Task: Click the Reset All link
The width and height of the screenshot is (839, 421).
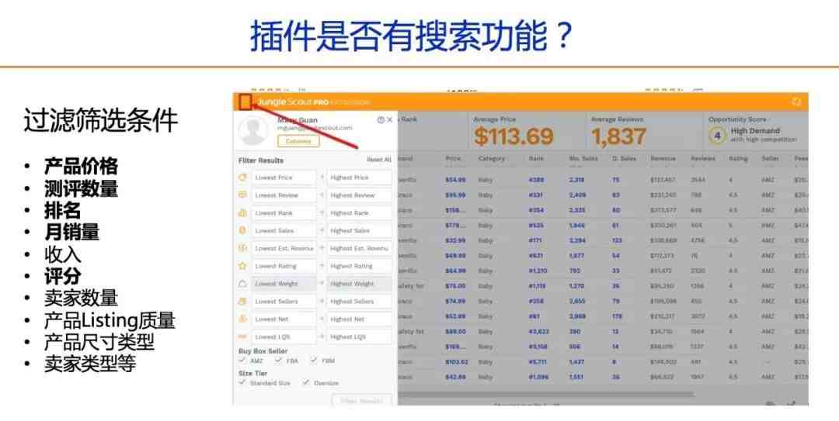Action: tap(379, 160)
